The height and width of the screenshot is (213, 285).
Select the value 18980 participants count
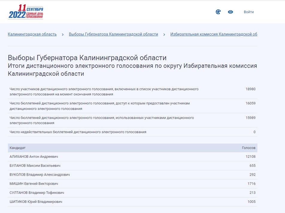251,89
